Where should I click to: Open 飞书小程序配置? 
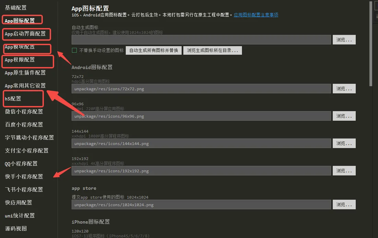pyautogui.click(x=24, y=190)
